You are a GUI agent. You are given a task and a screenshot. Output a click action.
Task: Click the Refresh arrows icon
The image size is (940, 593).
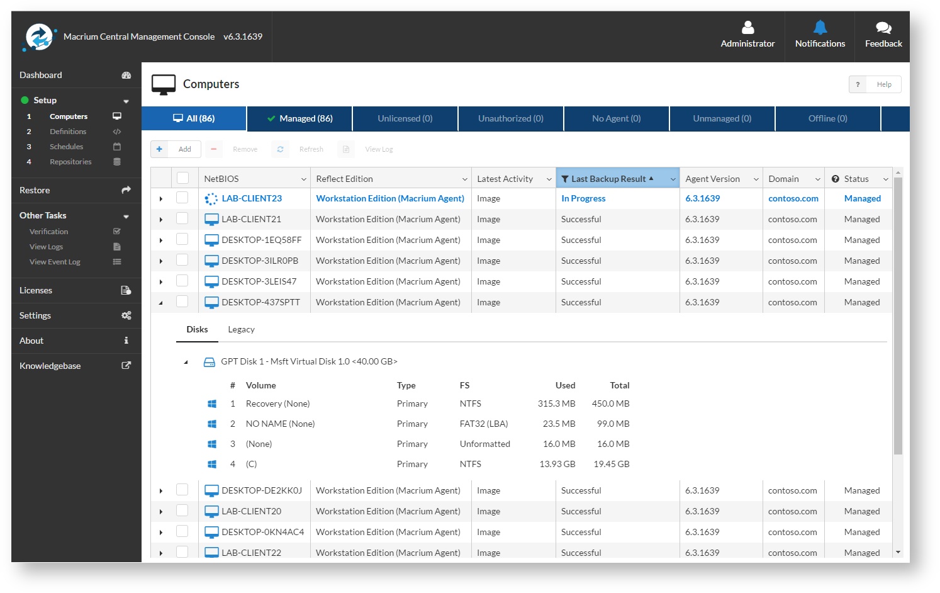(280, 149)
